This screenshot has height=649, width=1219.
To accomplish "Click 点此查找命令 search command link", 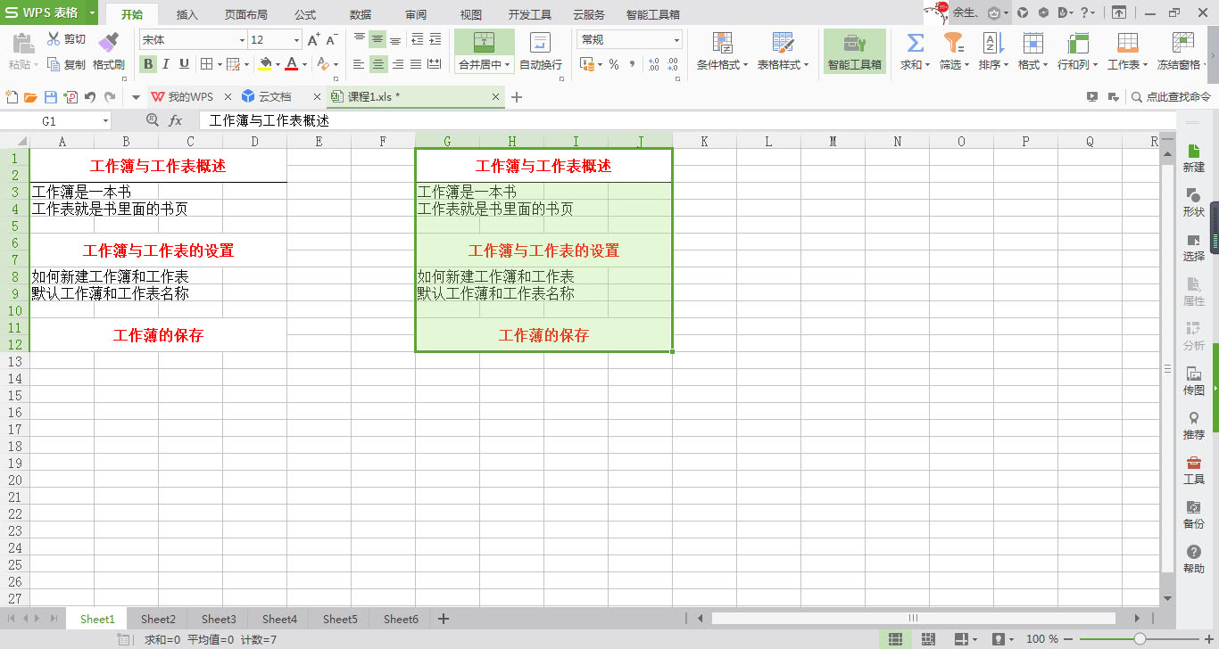I will tap(1171, 97).
